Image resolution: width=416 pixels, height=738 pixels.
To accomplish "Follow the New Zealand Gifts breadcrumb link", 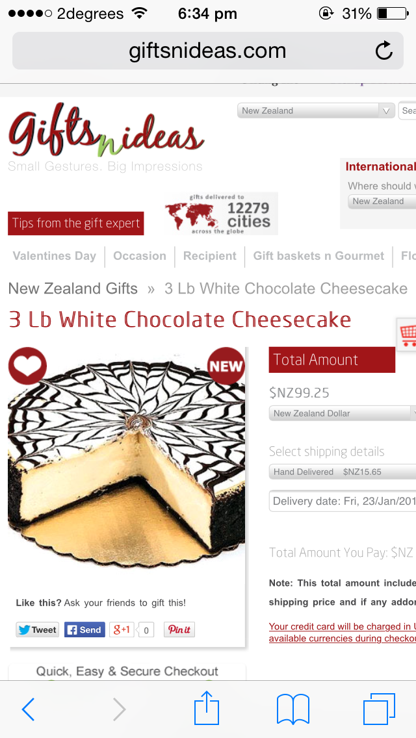I will click(x=73, y=288).
